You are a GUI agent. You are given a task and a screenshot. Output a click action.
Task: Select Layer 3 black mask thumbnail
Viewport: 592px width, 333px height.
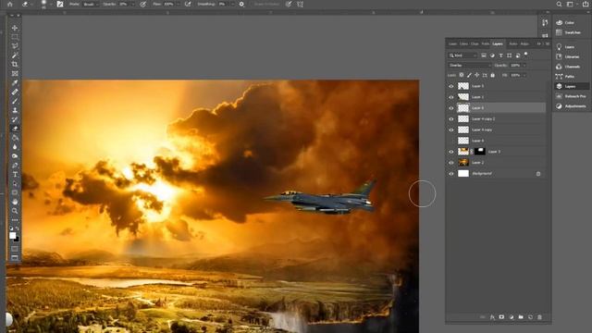pos(480,152)
